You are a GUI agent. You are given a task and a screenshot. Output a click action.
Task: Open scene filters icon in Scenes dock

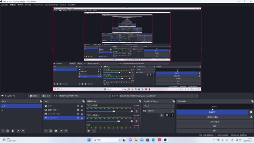[13, 131]
